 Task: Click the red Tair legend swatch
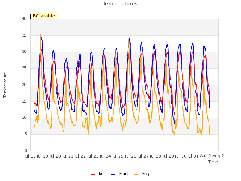coord(93,174)
